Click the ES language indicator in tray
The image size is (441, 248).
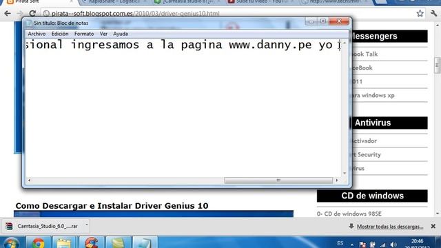(x=340, y=243)
